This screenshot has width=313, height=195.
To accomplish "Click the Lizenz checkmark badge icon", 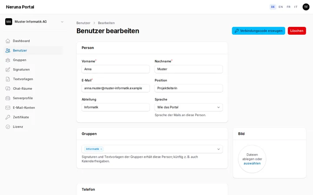I will (8, 127).
